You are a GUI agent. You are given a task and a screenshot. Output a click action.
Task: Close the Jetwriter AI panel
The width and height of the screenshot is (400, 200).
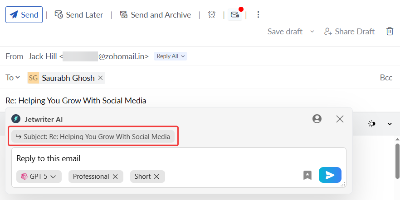pos(340,119)
